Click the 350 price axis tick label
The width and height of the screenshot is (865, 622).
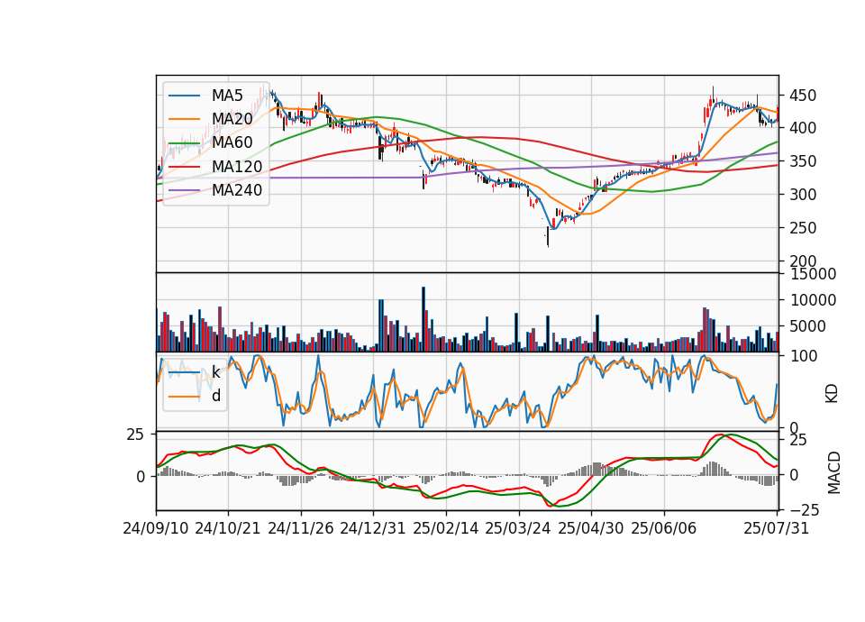(803, 161)
